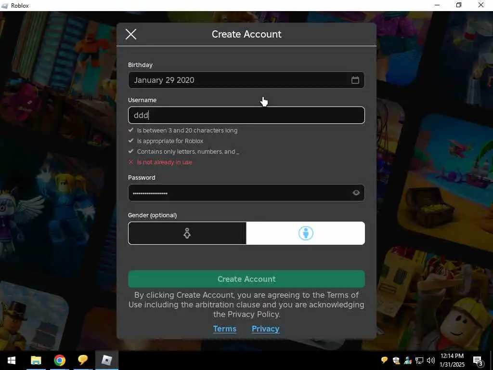Launch Google Chrome from the taskbar
Viewport: 493px width, 370px height.
[59, 360]
